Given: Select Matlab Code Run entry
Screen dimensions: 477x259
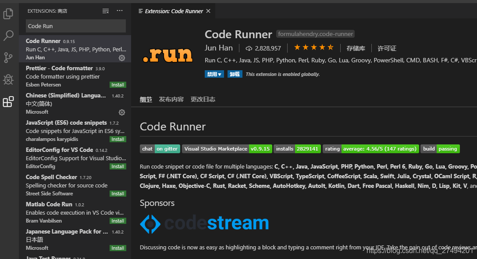Looking at the screenshot, I should coord(75,212).
